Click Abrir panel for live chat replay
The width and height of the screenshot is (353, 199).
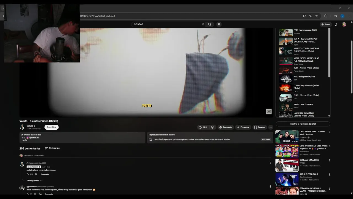tap(266, 139)
